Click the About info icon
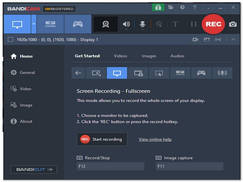 14,121
